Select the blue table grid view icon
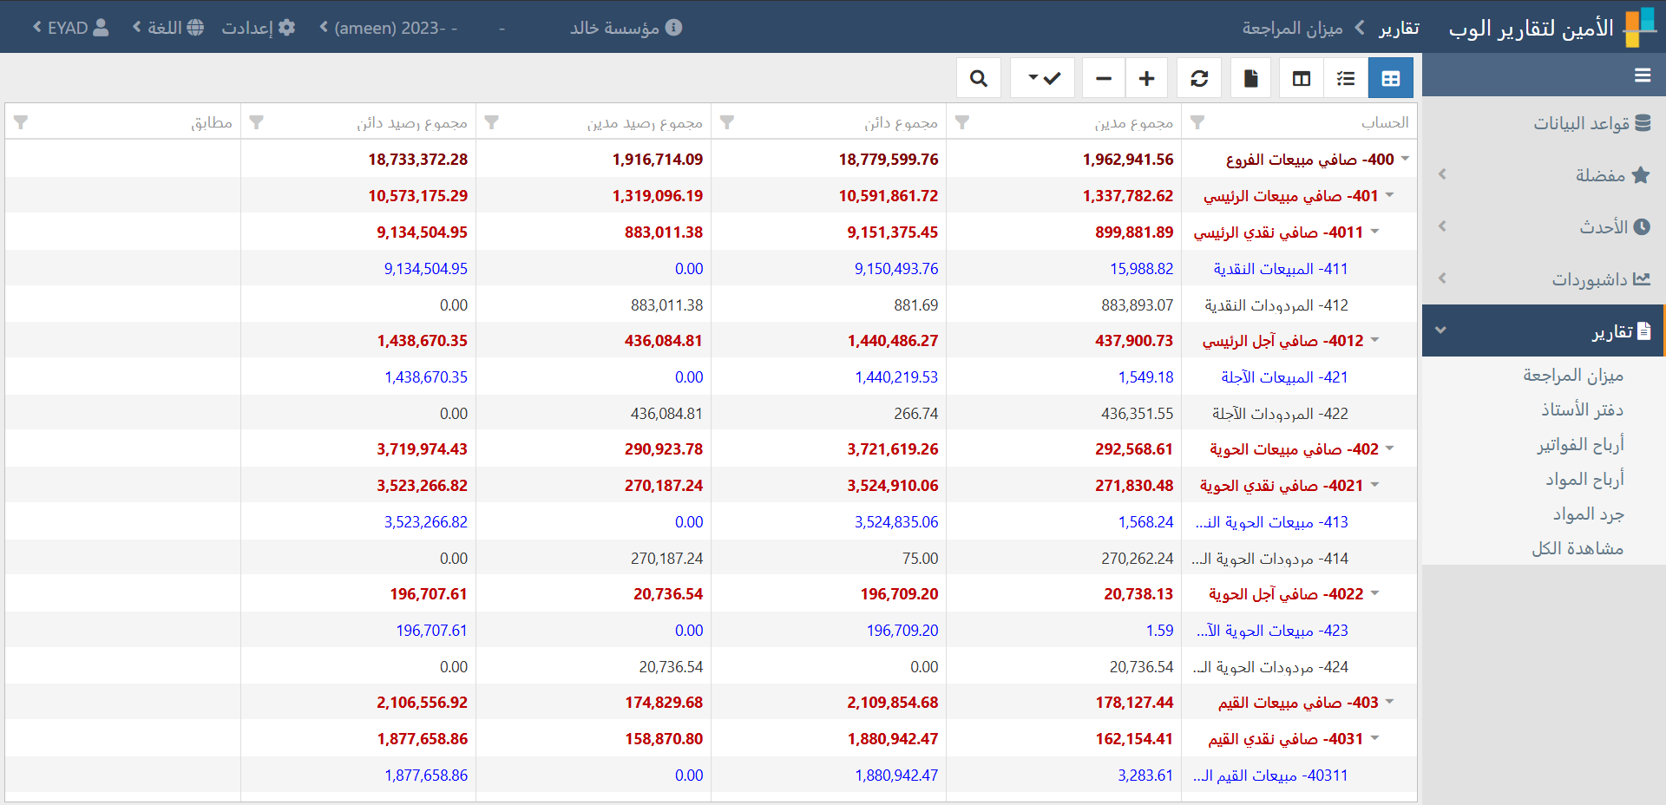Image resolution: width=1666 pixels, height=805 pixels. pyautogui.click(x=1390, y=79)
